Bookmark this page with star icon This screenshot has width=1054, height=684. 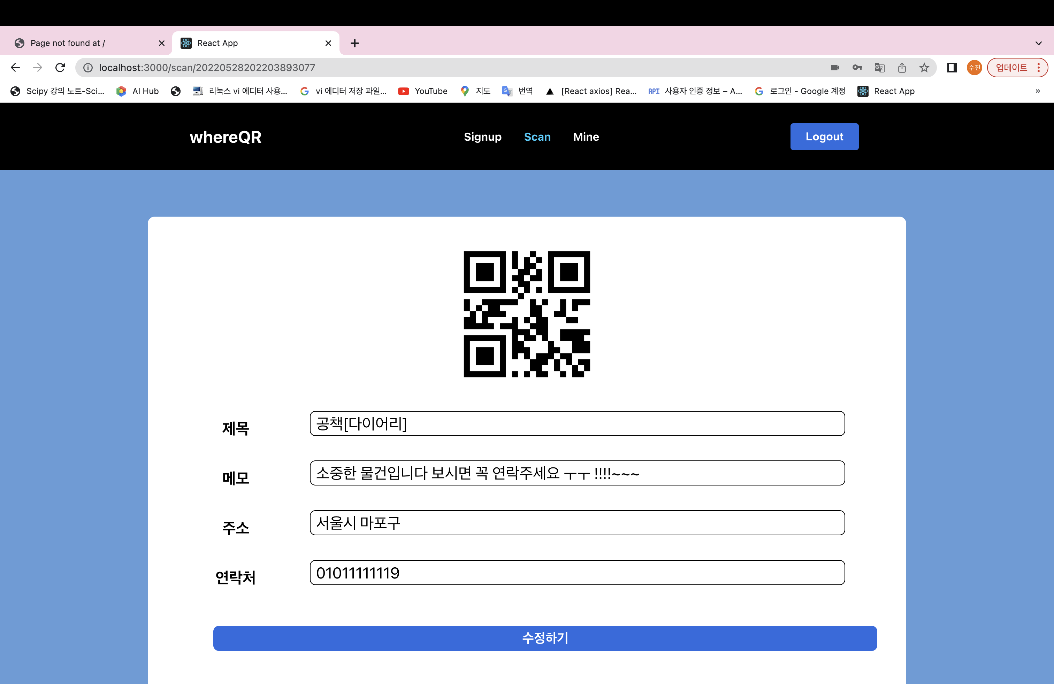pos(924,67)
